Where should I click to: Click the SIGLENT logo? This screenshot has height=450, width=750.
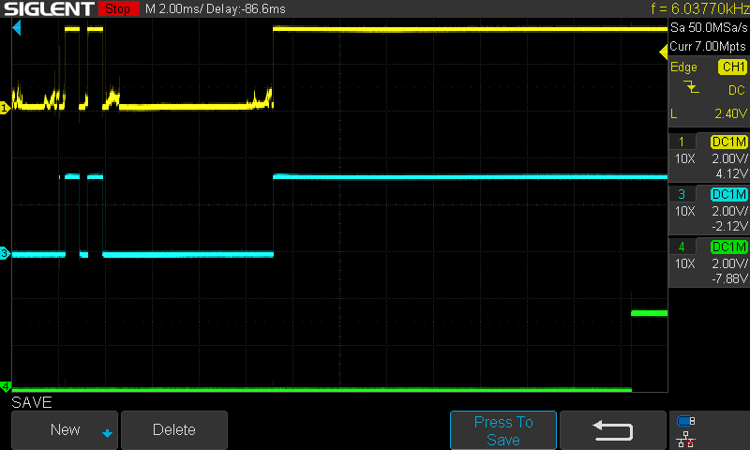pos(49,8)
